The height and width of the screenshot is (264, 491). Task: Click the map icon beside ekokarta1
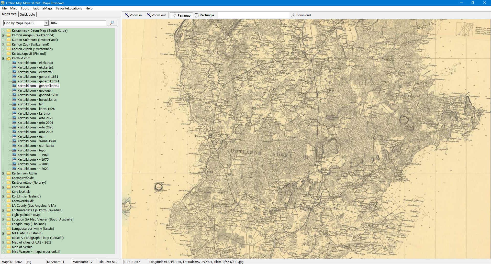tap(14, 63)
